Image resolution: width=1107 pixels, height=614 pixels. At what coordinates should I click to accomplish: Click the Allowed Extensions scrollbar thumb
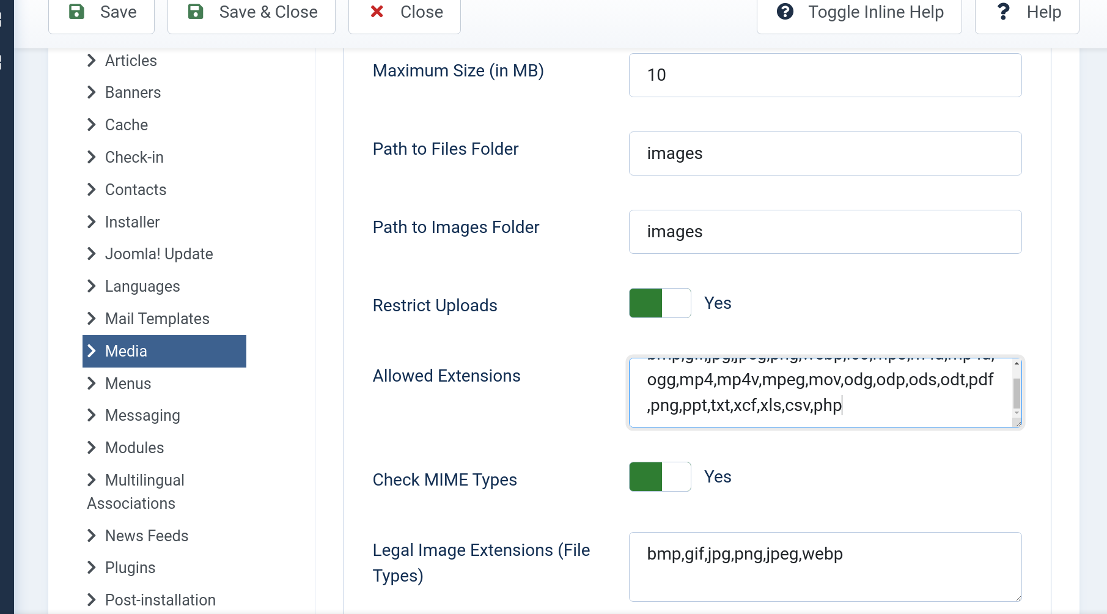[1017, 393]
